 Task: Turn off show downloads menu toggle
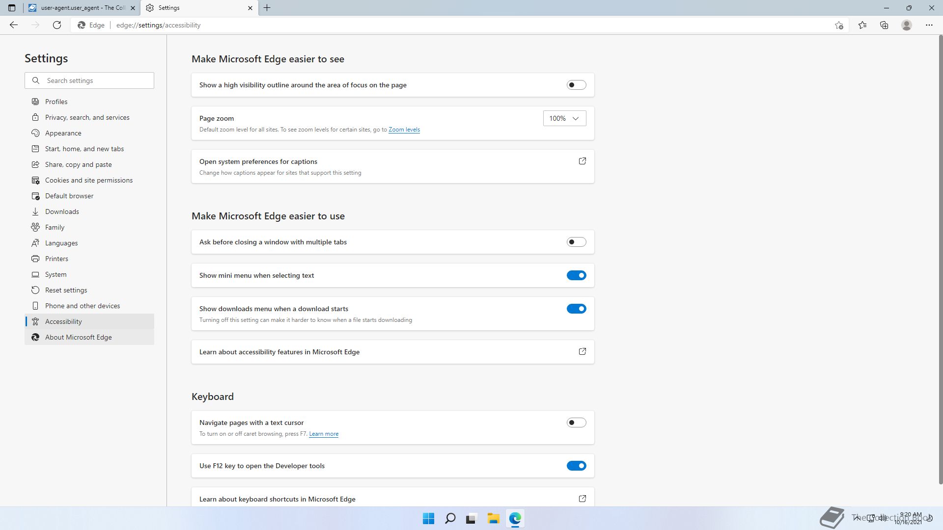click(x=577, y=309)
